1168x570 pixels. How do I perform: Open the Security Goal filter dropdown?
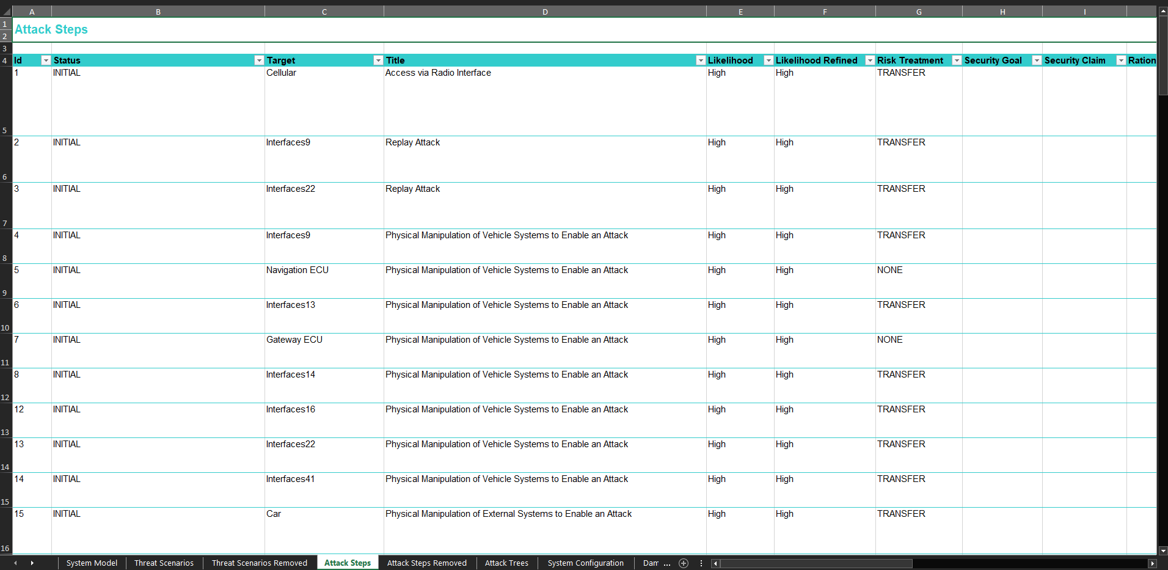pos(1037,60)
